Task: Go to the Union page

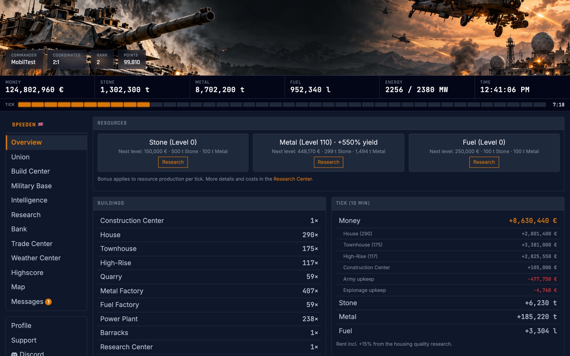Action: (46, 157)
